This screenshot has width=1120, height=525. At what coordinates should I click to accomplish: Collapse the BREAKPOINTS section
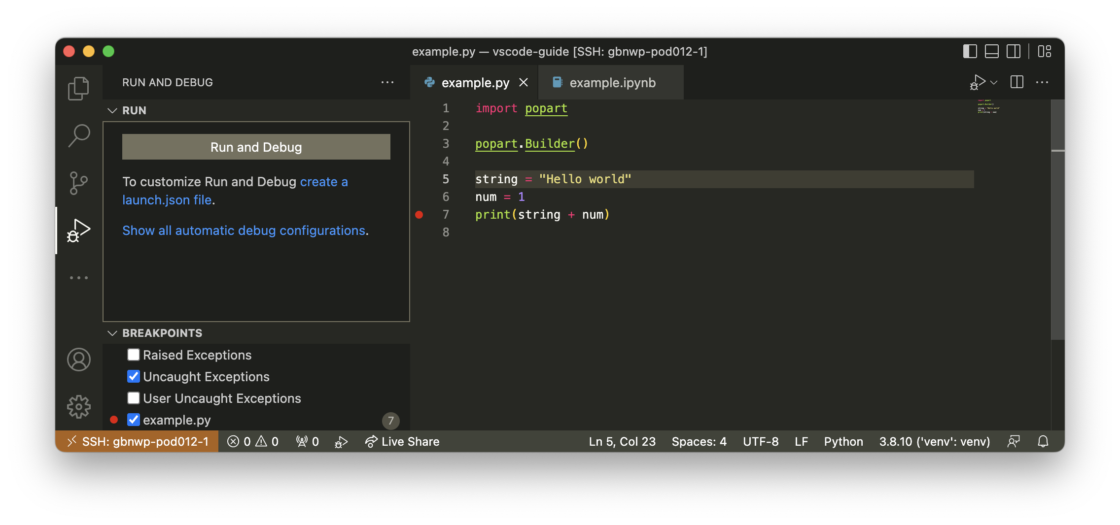pyautogui.click(x=112, y=333)
